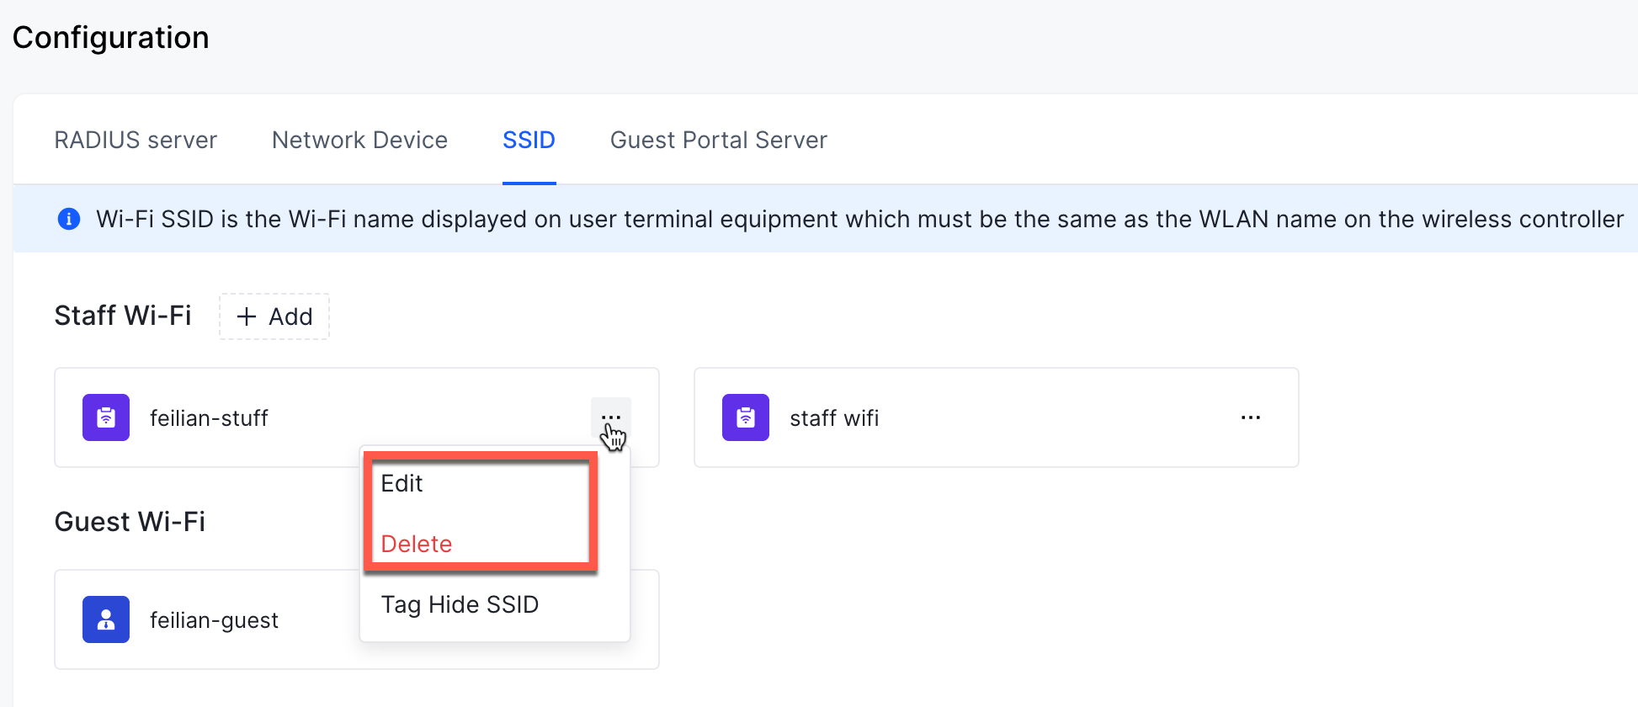
Task: Select the feilian-guest SSID name
Action: pyautogui.click(x=214, y=620)
